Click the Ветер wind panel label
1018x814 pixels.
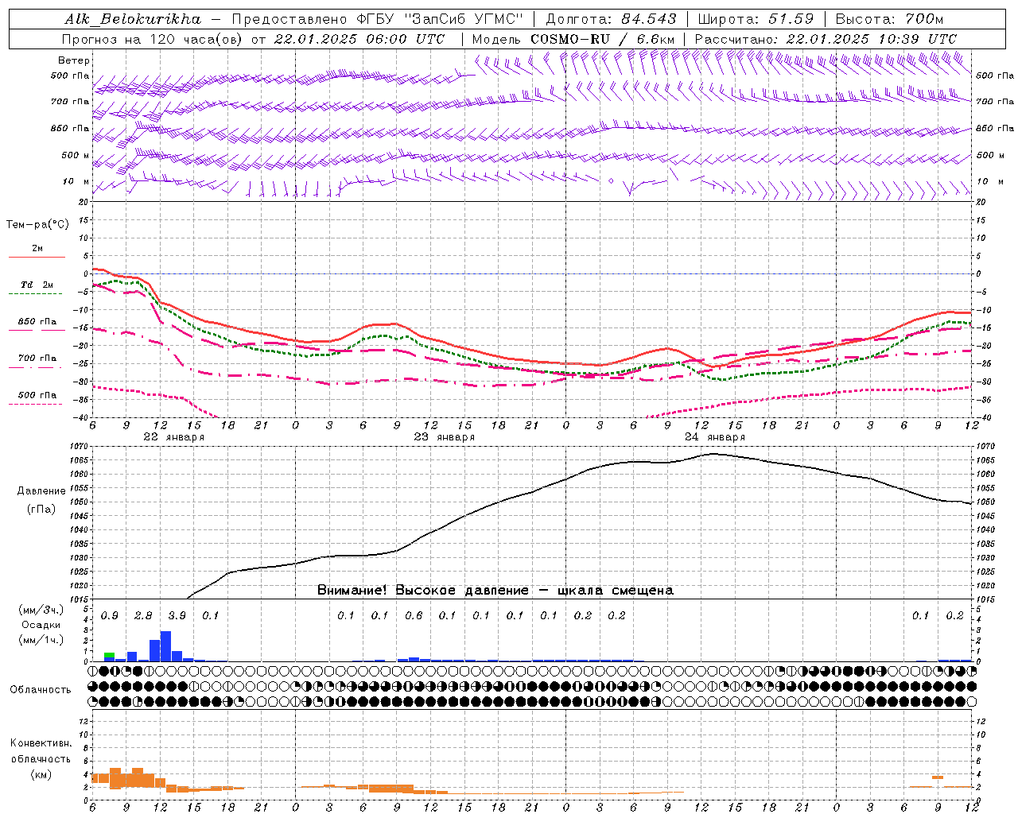(x=74, y=60)
